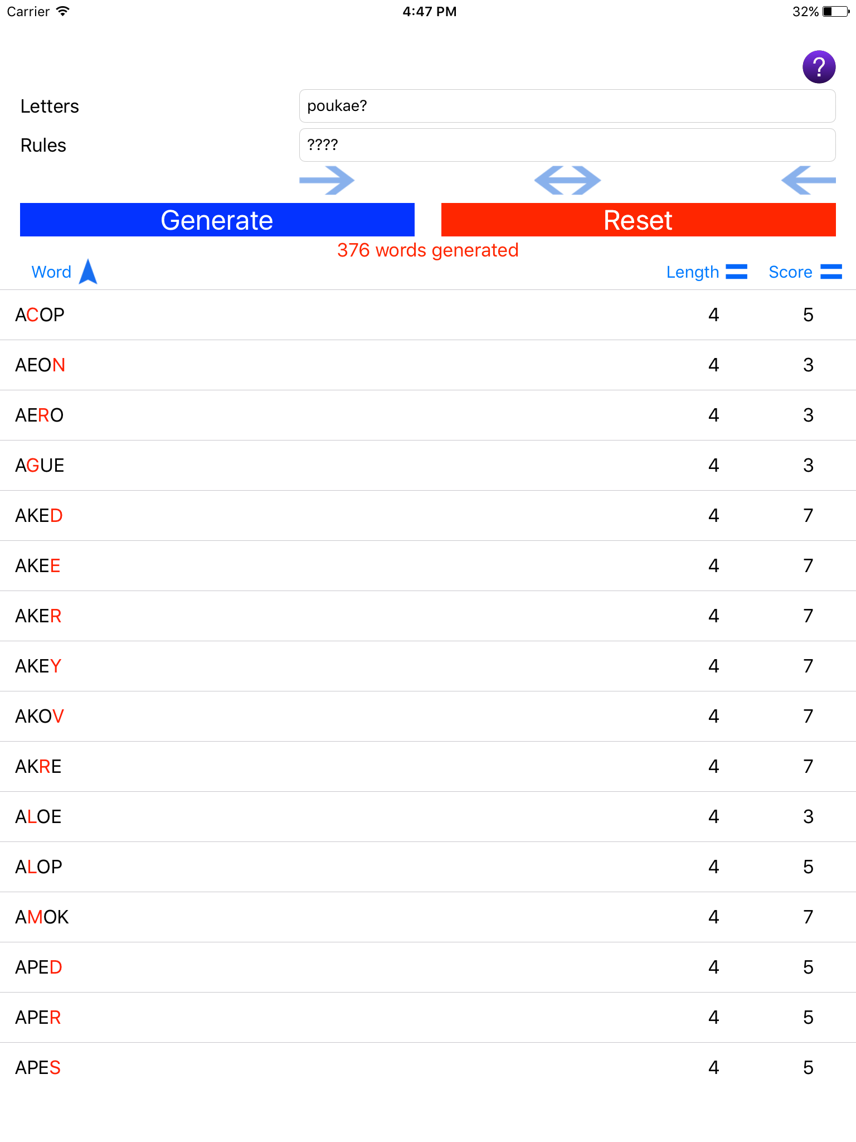Image resolution: width=856 pixels, height=1142 pixels.
Task: Click the ascending arrow next to Word
Action: pos(88,272)
